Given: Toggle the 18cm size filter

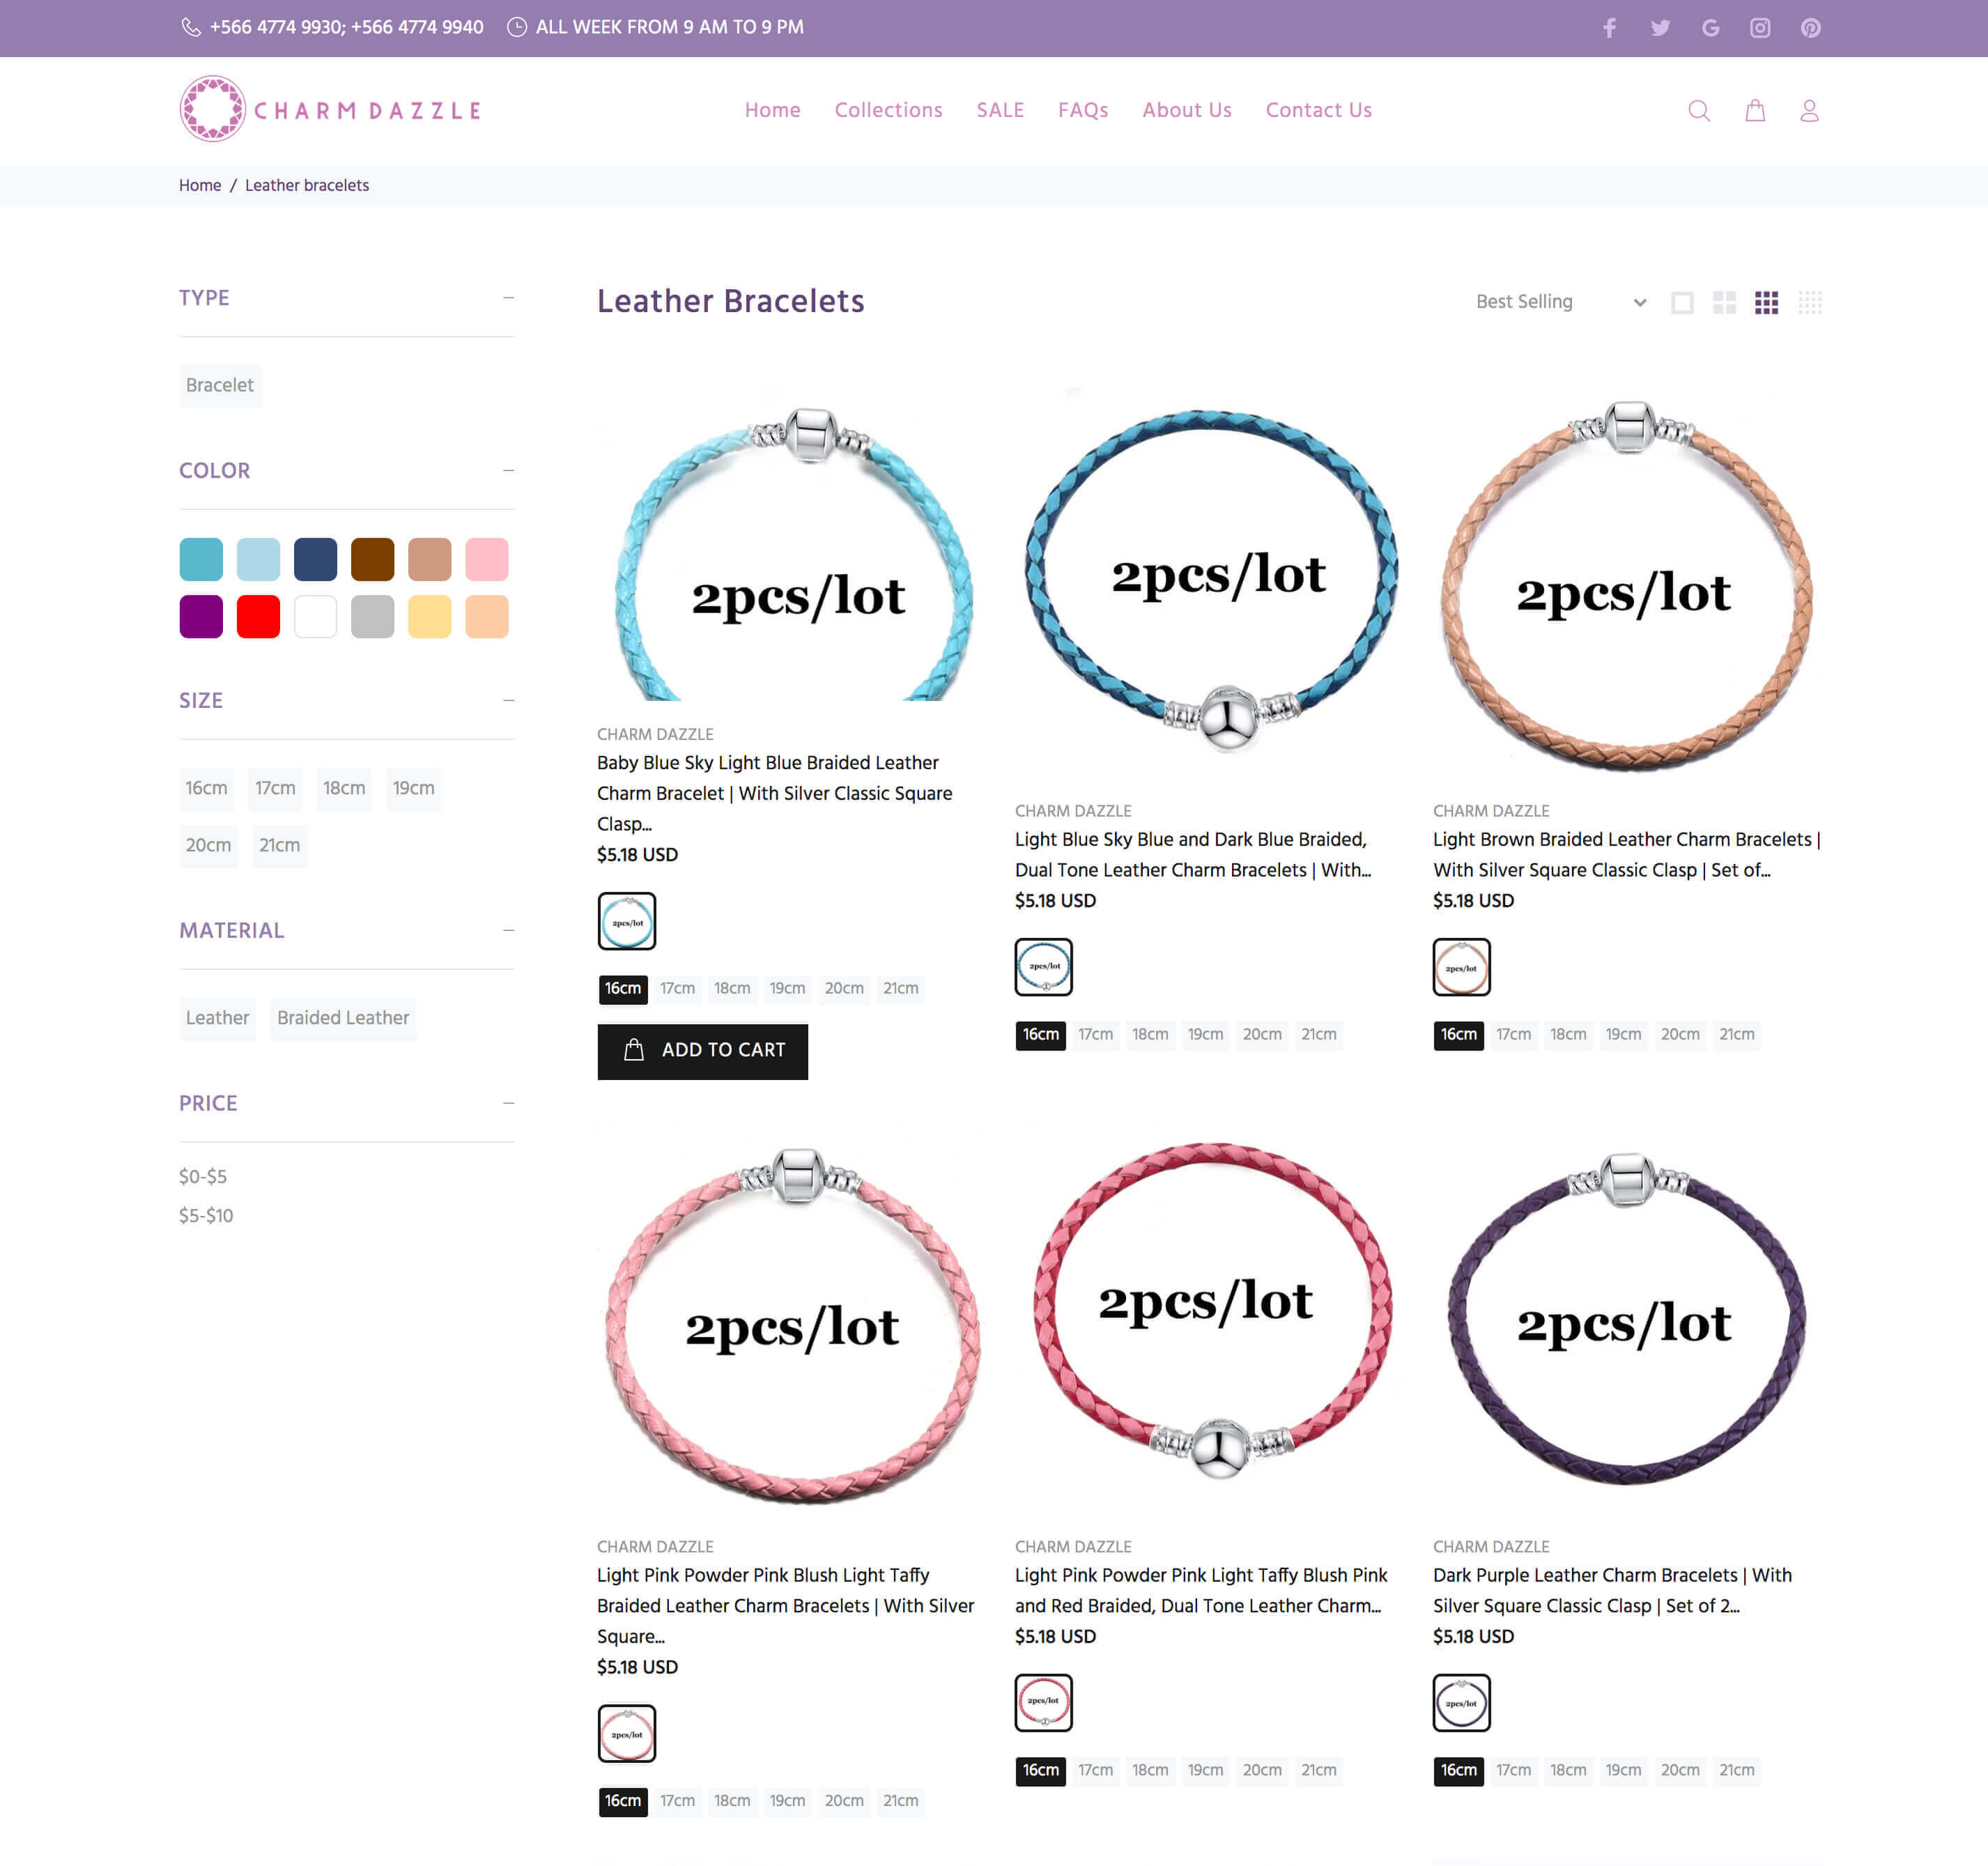Looking at the screenshot, I should click(343, 788).
